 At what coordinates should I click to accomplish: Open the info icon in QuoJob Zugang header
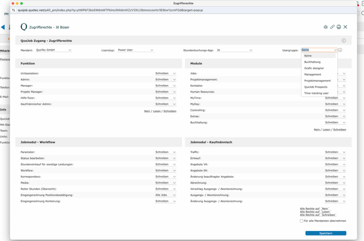pos(344,41)
